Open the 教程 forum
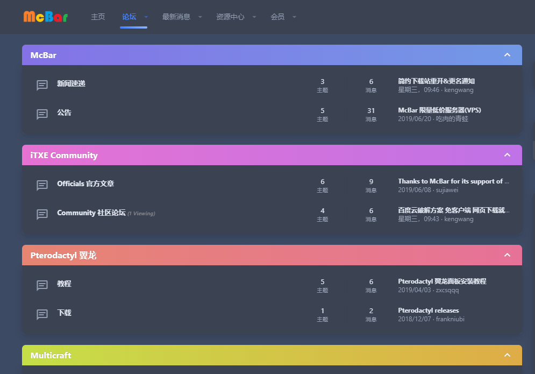The image size is (535, 374). click(64, 284)
